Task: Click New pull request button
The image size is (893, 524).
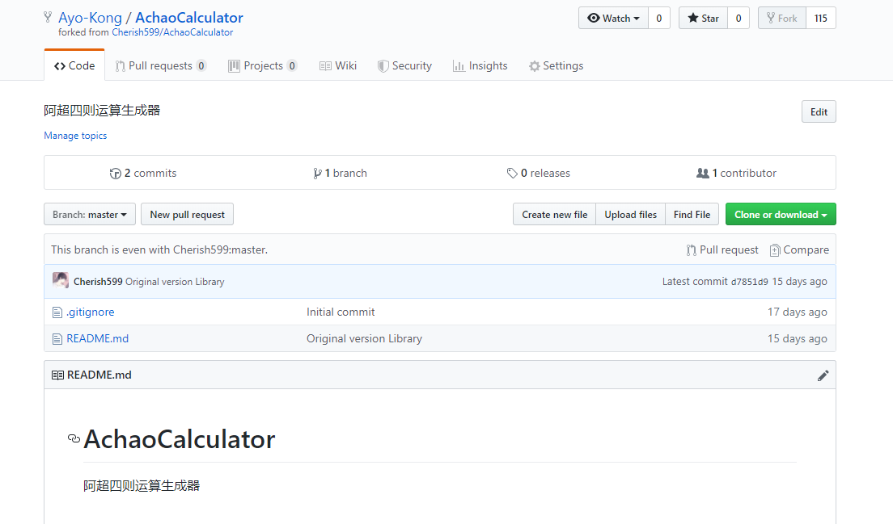Action: point(187,214)
